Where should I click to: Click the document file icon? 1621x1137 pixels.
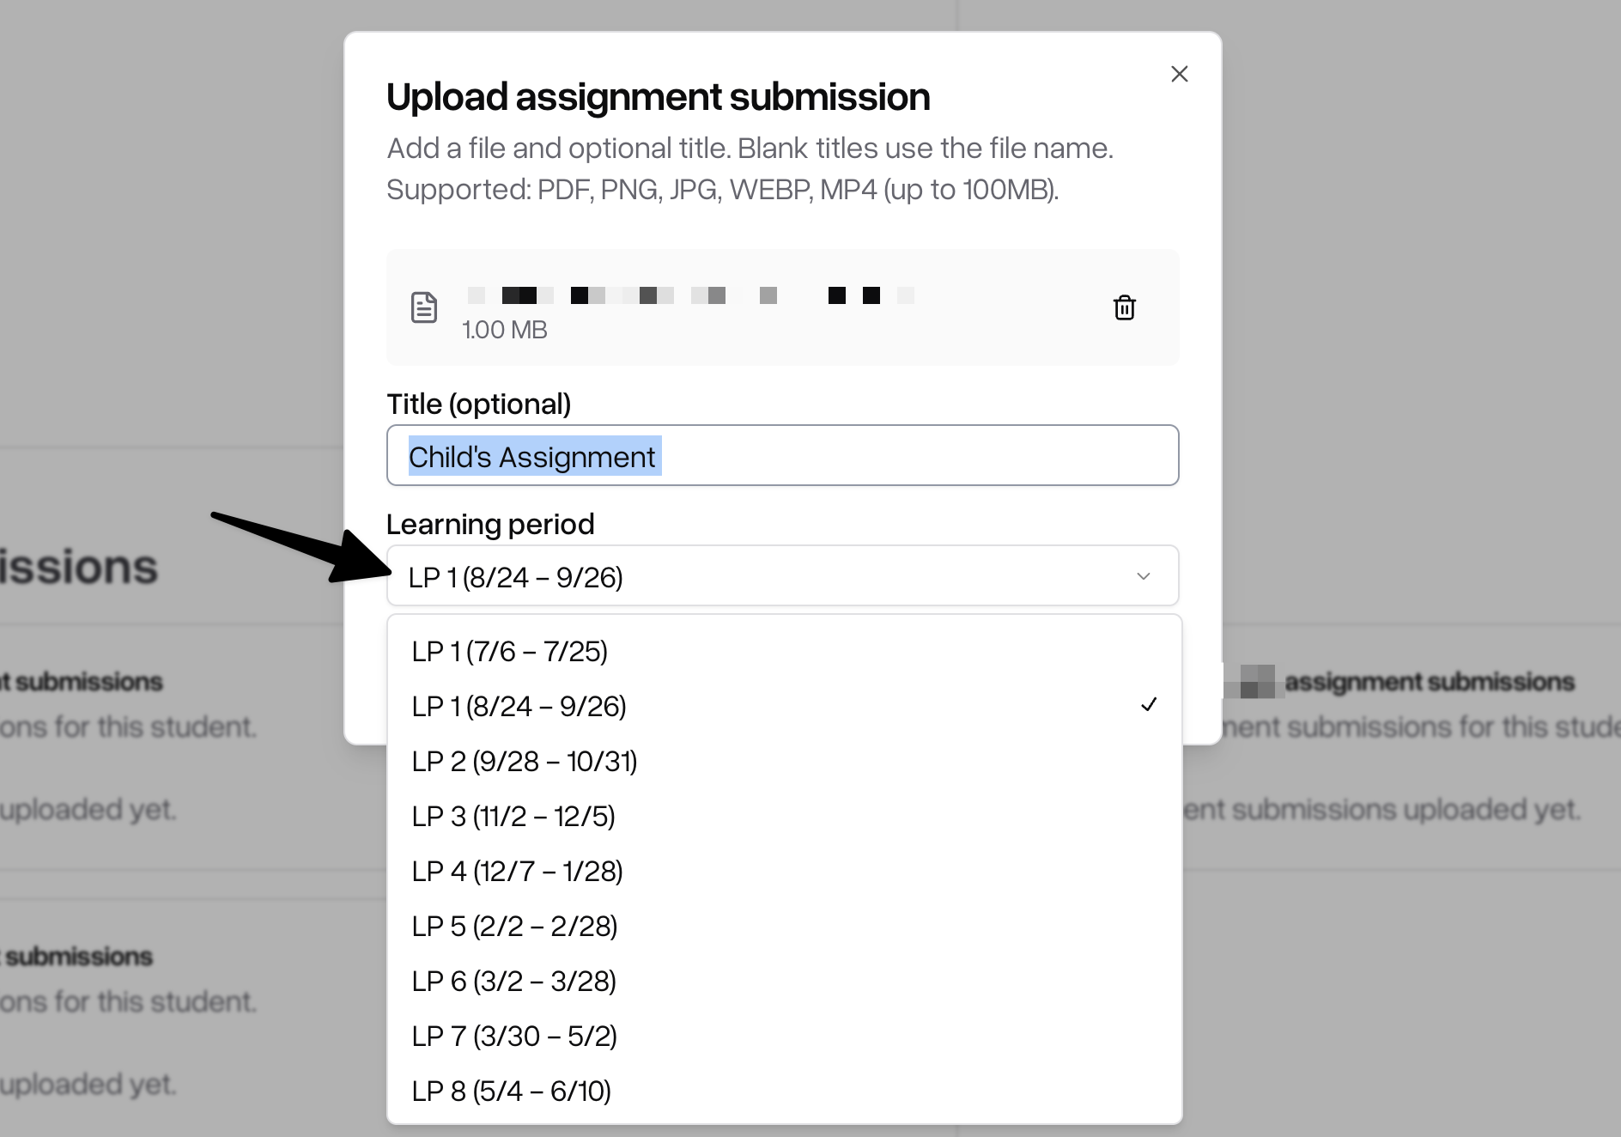tap(424, 307)
